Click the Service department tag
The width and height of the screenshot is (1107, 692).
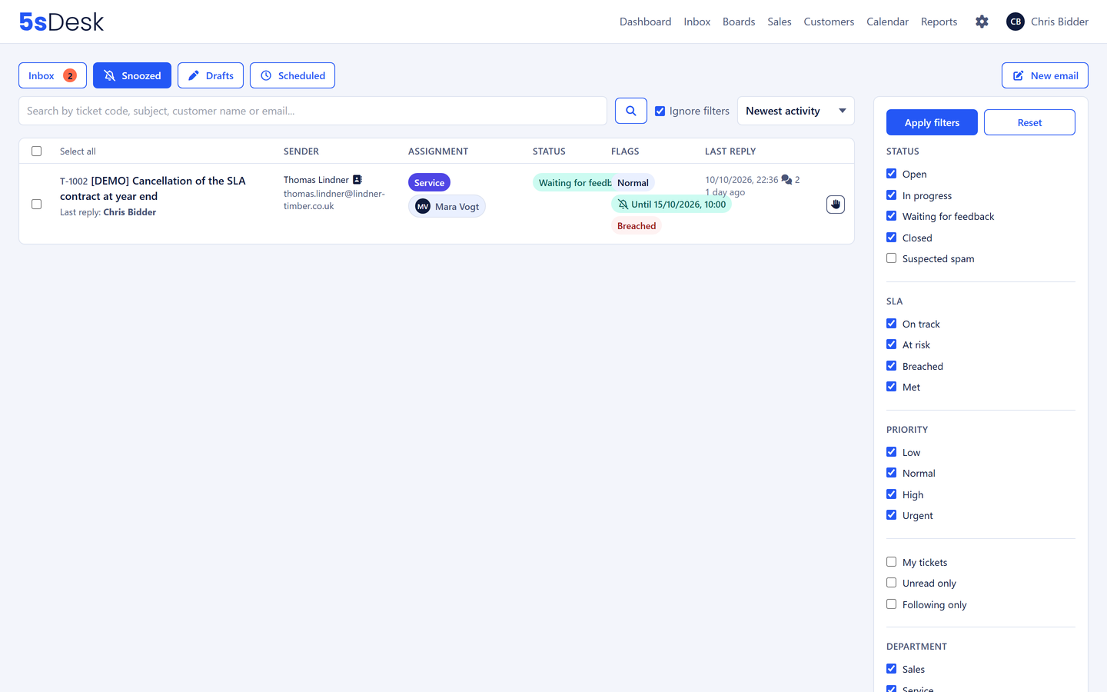429,182
